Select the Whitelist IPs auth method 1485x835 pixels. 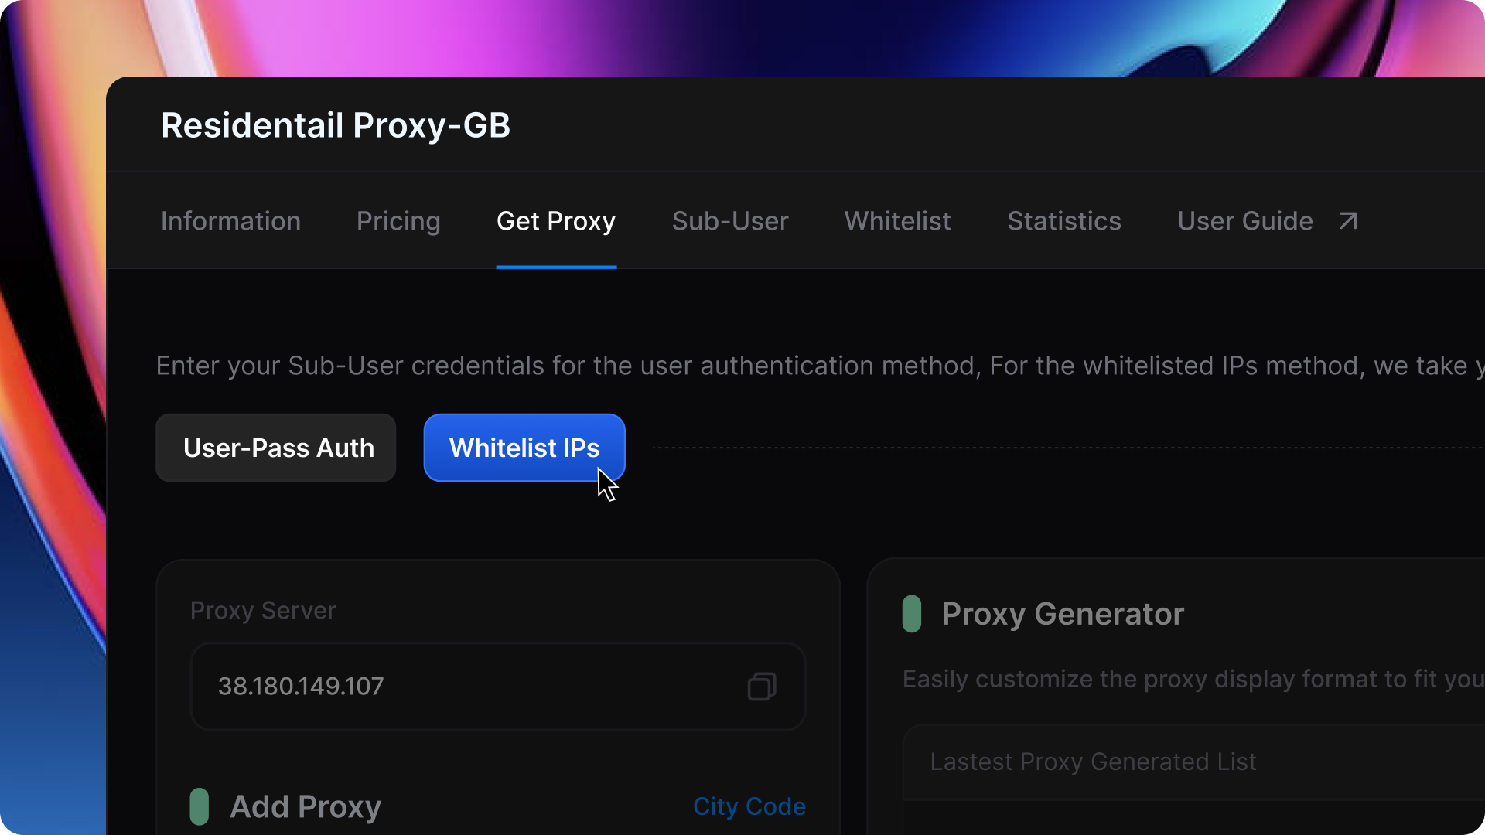[524, 448]
